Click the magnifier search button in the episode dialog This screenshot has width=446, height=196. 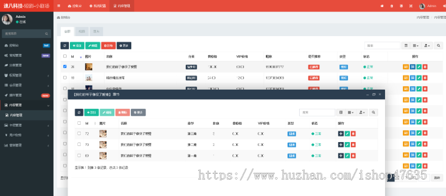(374, 112)
